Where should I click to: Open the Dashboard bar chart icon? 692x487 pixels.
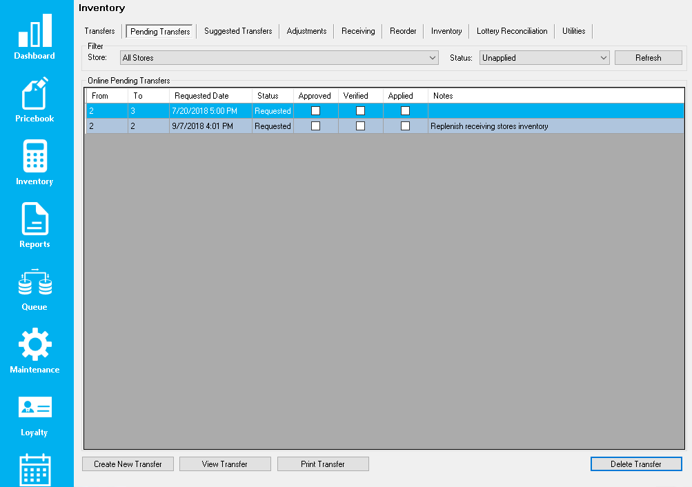35,30
